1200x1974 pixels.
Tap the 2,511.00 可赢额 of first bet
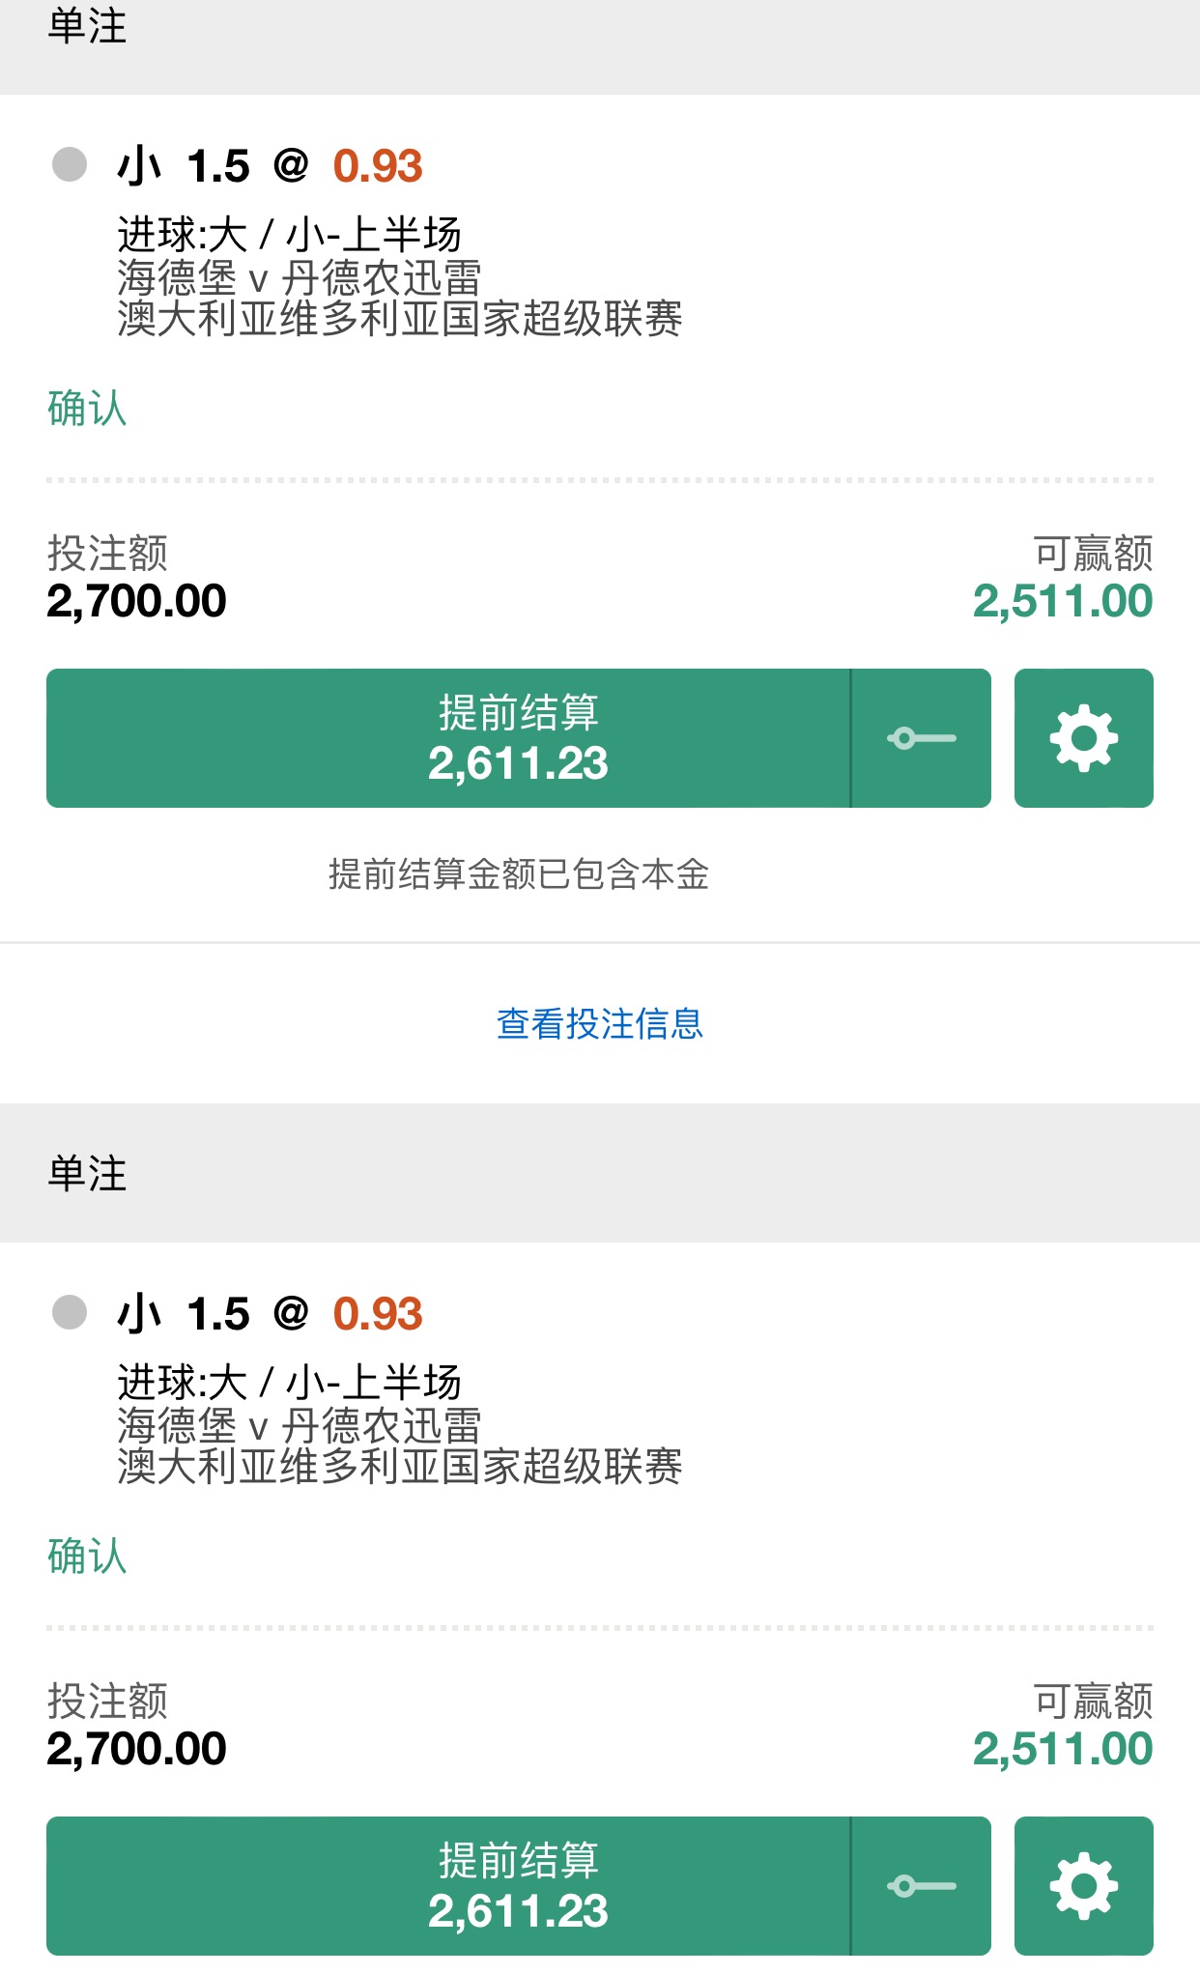tap(1063, 601)
